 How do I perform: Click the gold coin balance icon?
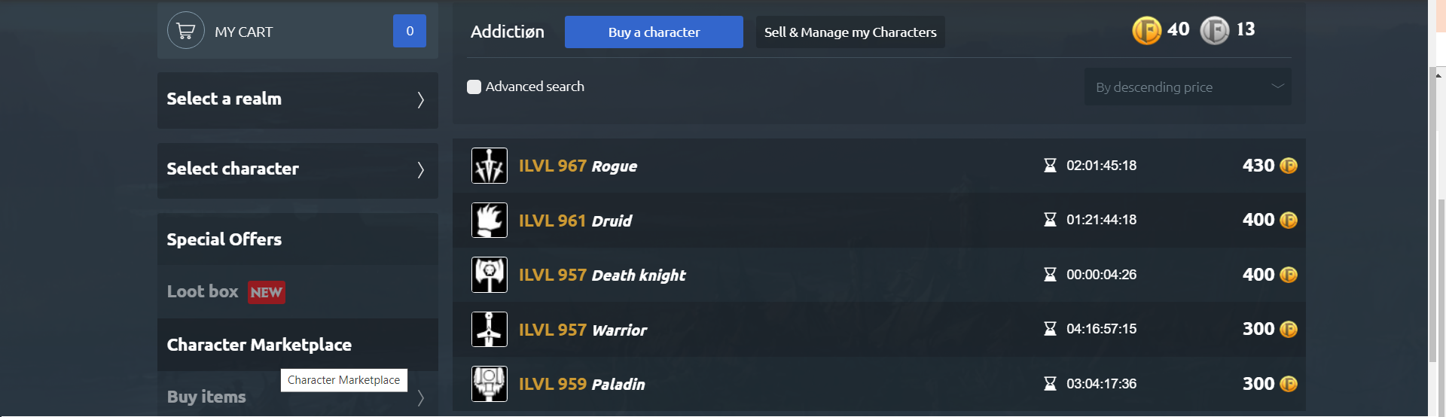(1146, 31)
